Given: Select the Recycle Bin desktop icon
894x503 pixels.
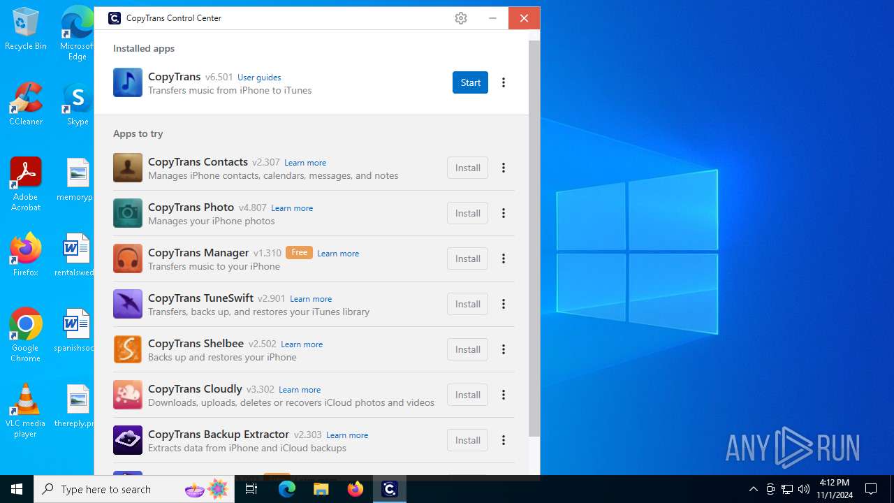Looking at the screenshot, I should [26, 29].
